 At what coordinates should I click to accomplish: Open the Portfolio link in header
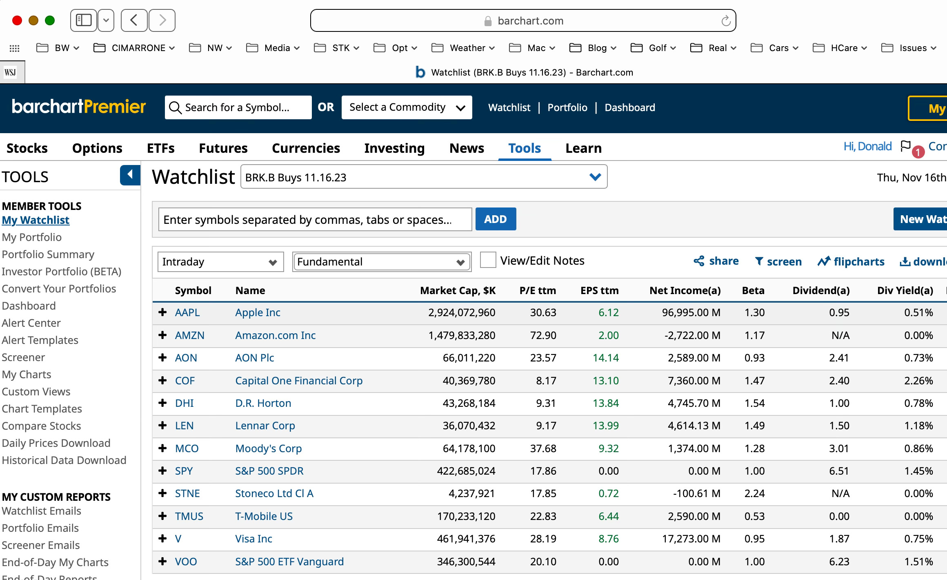pos(567,107)
